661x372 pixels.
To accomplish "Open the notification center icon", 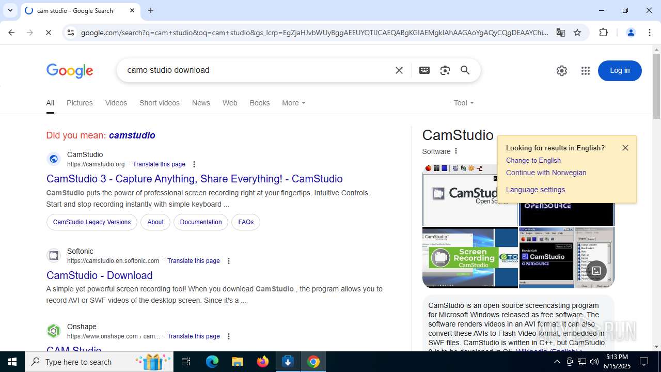I will coord(644,362).
